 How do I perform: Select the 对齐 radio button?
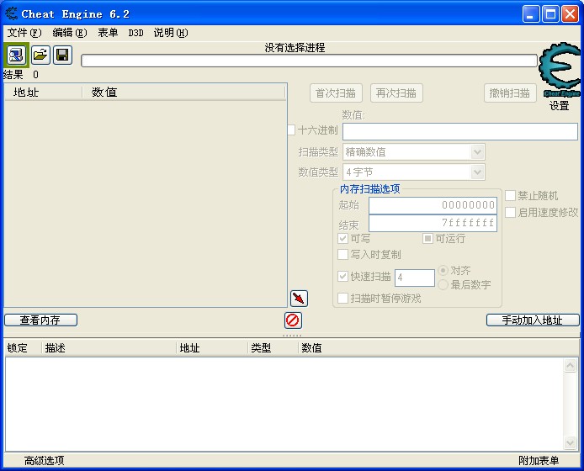coord(443,270)
